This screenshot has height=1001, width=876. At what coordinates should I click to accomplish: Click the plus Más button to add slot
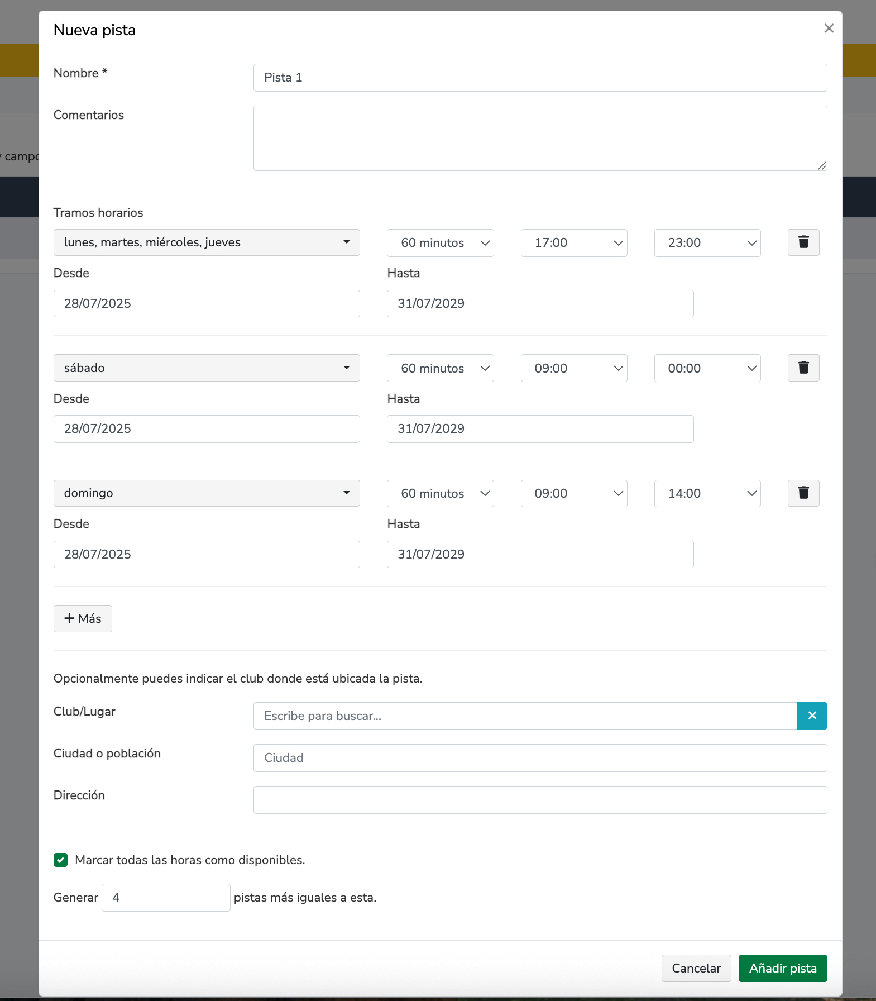83,618
